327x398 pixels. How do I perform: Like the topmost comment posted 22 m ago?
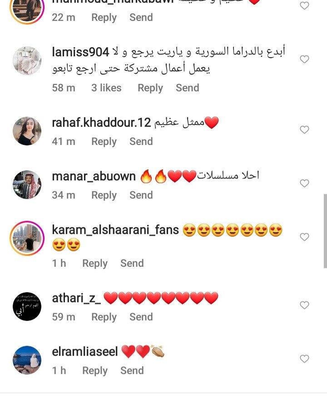[304, 5]
